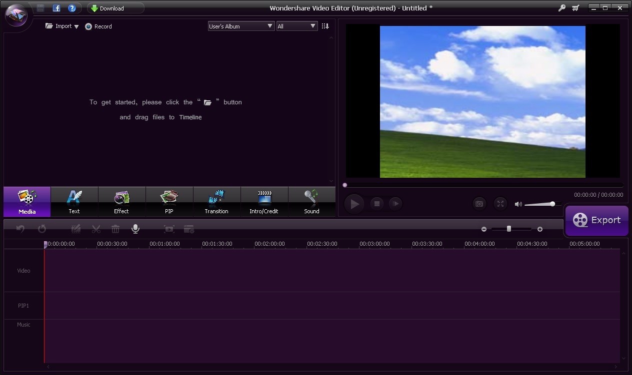
Task: Open the Intro/Credit tab
Action: point(264,202)
